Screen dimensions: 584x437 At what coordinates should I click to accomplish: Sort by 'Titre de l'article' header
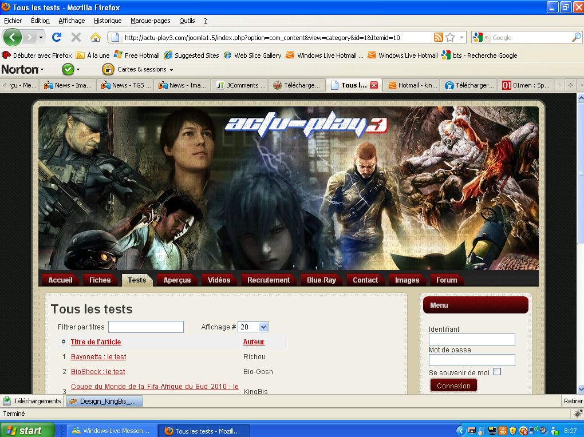pyautogui.click(x=96, y=341)
